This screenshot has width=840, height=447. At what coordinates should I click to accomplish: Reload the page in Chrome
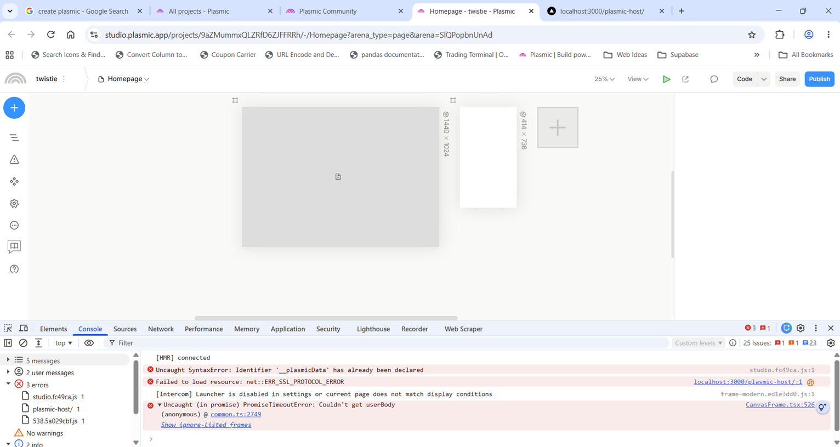click(x=50, y=35)
